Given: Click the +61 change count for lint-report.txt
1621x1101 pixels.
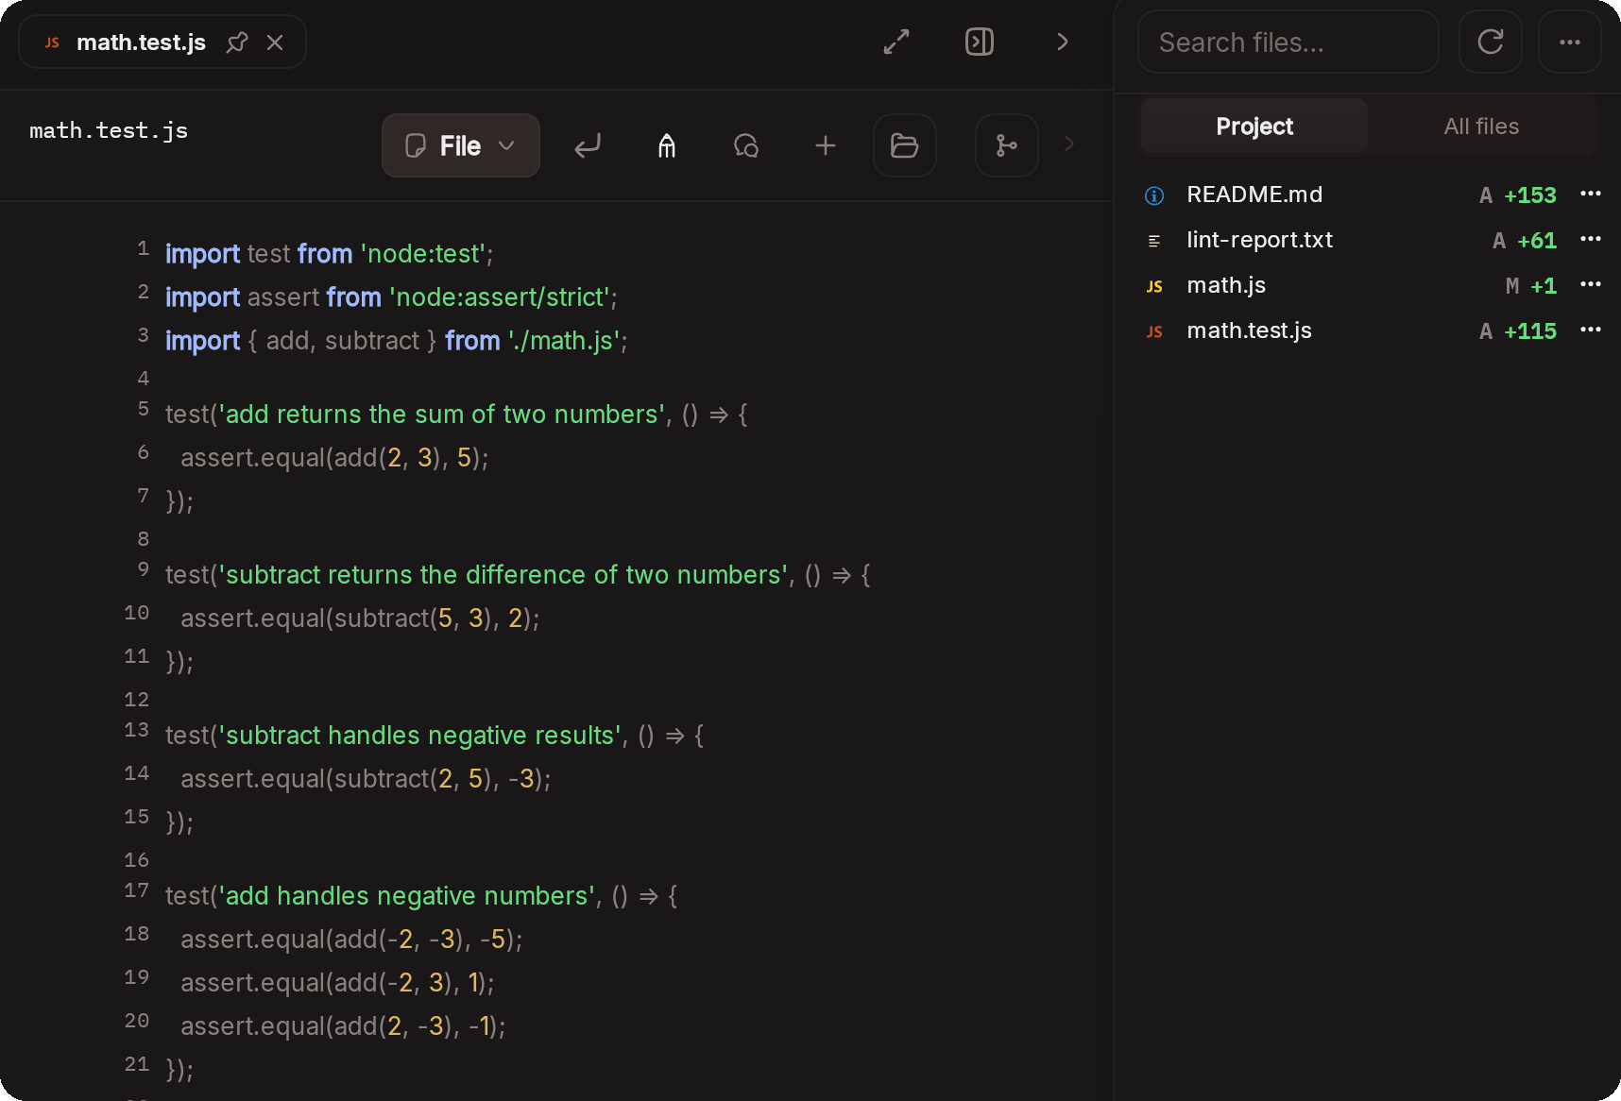Looking at the screenshot, I should [1537, 241].
